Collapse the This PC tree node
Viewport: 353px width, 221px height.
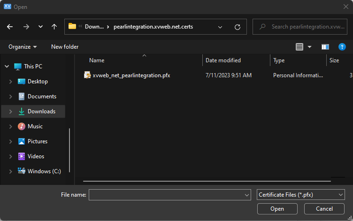point(7,66)
